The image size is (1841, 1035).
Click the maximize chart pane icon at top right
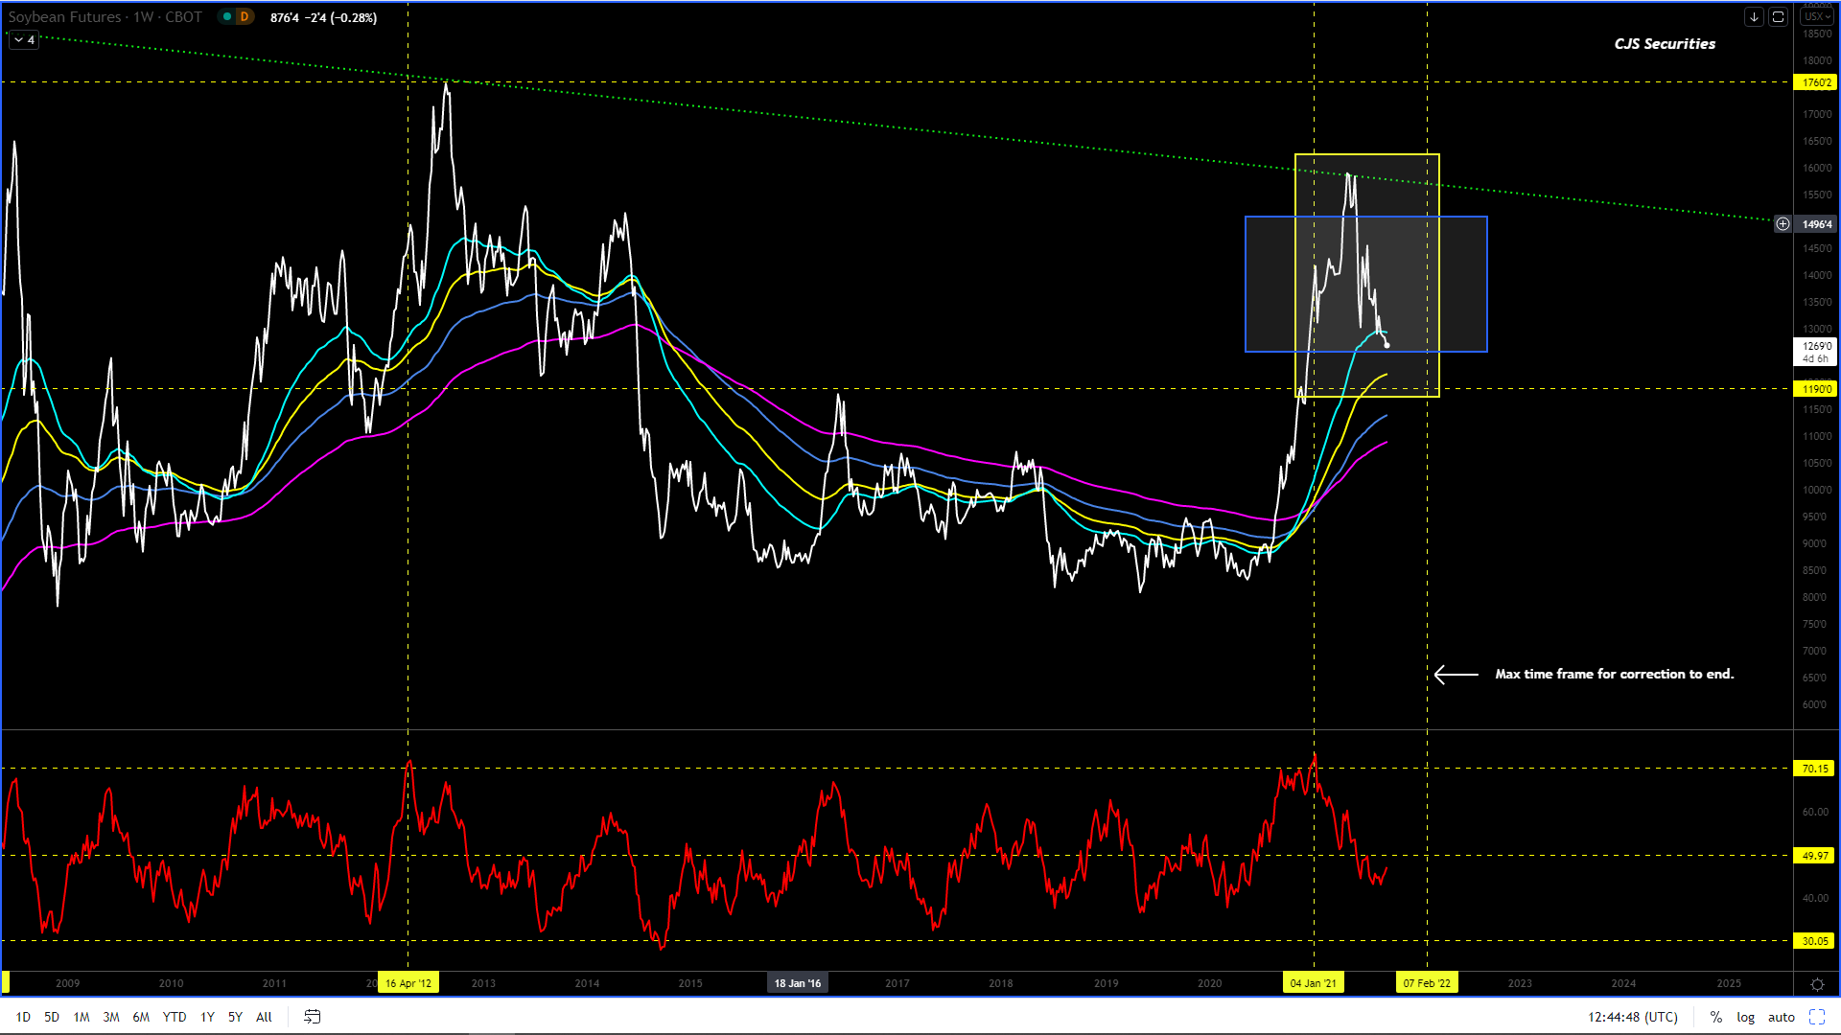1778,16
